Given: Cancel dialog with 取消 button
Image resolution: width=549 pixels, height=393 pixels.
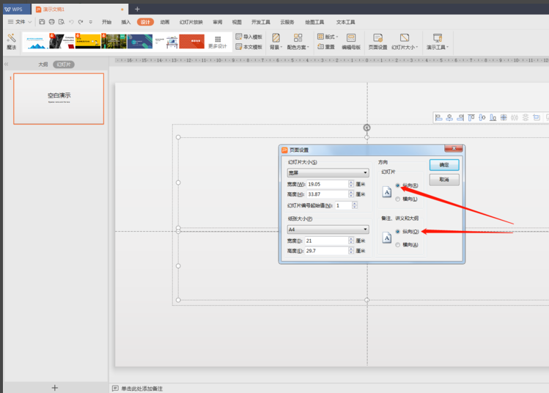Looking at the screenshot, I should coord(444,180).
